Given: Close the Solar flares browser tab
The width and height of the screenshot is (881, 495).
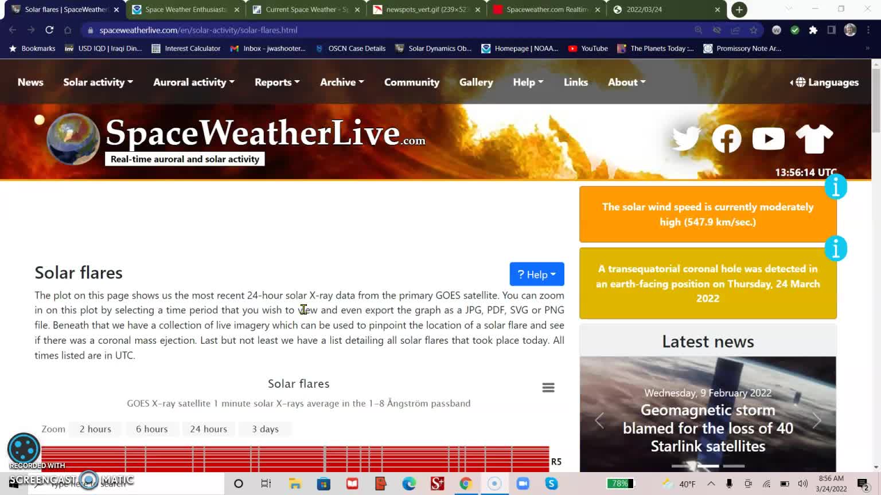Looking at the screenshot, I should pos(116,10).
